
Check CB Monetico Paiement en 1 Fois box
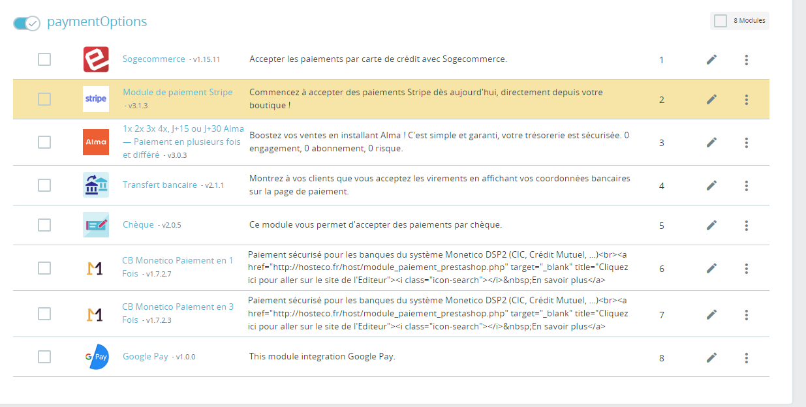pyautogui.click(x=44, y=268)
